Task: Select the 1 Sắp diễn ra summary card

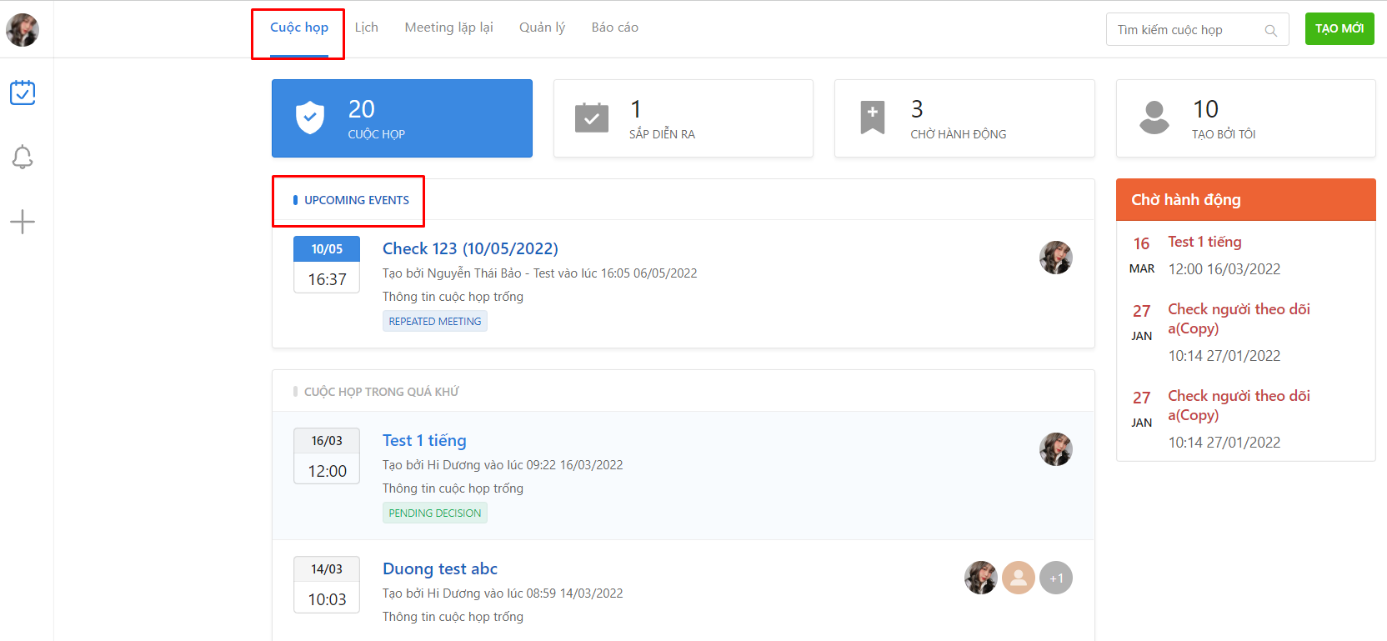Action: 683,118
